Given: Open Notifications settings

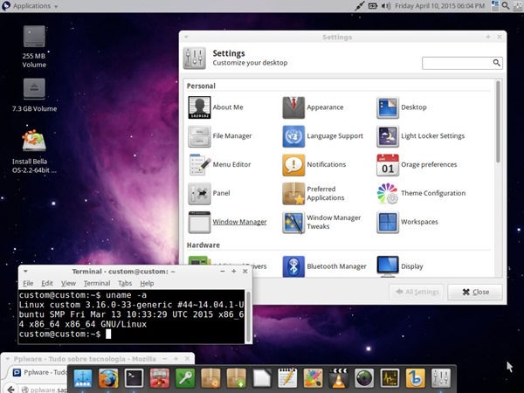Looking at the screenshot, I should point(314,164).
